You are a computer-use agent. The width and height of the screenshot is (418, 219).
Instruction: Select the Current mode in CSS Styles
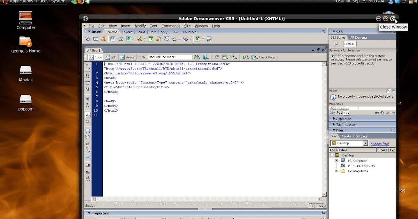pyautogui.click(x=349, y=44)
